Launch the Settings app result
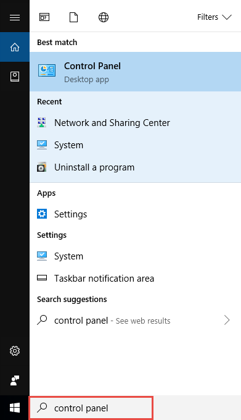 coord(135,214)
